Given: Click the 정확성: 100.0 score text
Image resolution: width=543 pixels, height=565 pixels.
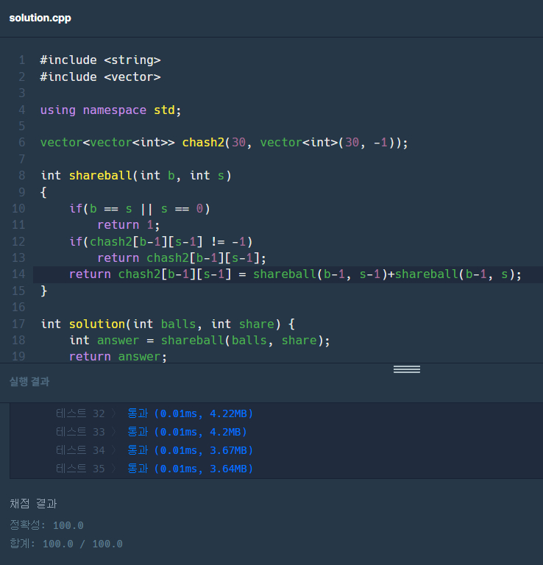Looking at the screenshot, I should (x=46, y=525).
